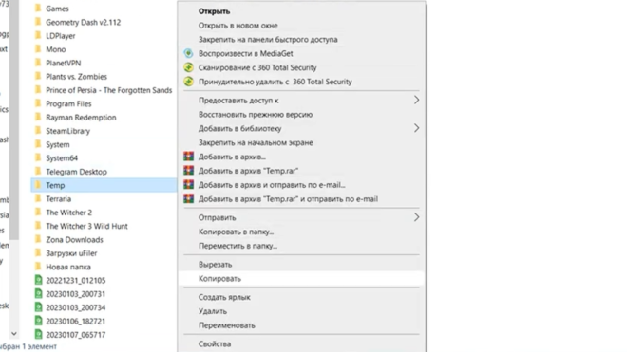Select the 'System' folder name

(x=58, y=144)
